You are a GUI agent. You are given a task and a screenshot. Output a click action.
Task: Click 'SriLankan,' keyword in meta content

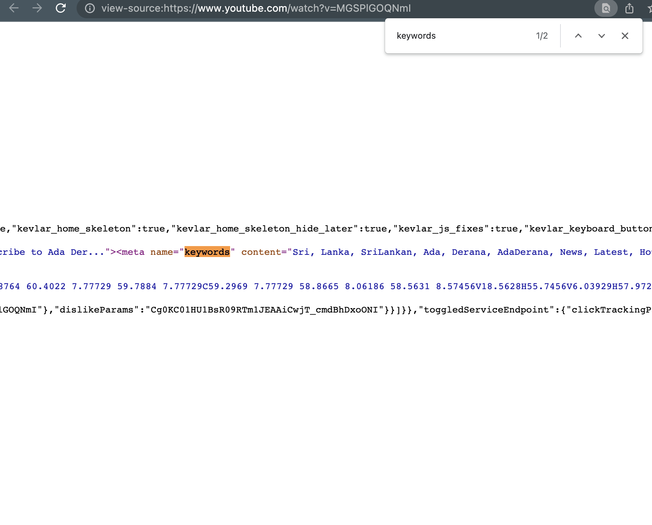pyautogui.click(x=389, y=252)
